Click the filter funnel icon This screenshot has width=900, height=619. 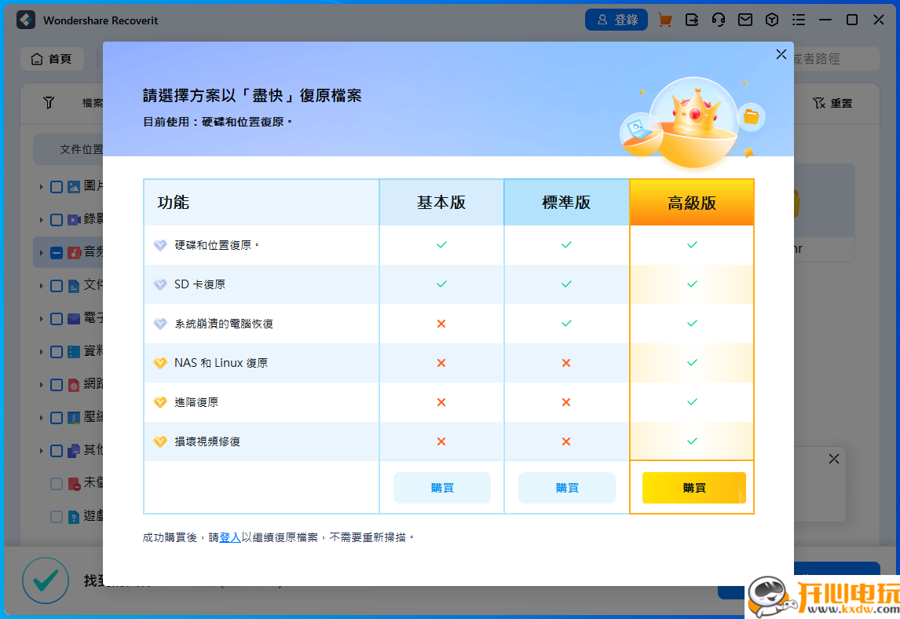click(49, 102)
